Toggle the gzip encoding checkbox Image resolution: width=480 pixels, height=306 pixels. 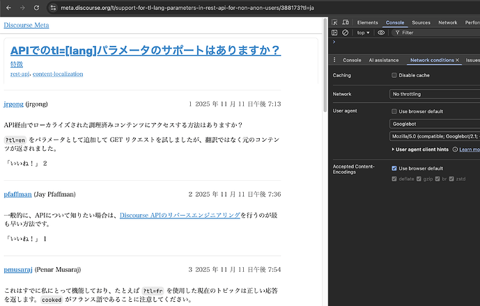(x=419, y=179)
